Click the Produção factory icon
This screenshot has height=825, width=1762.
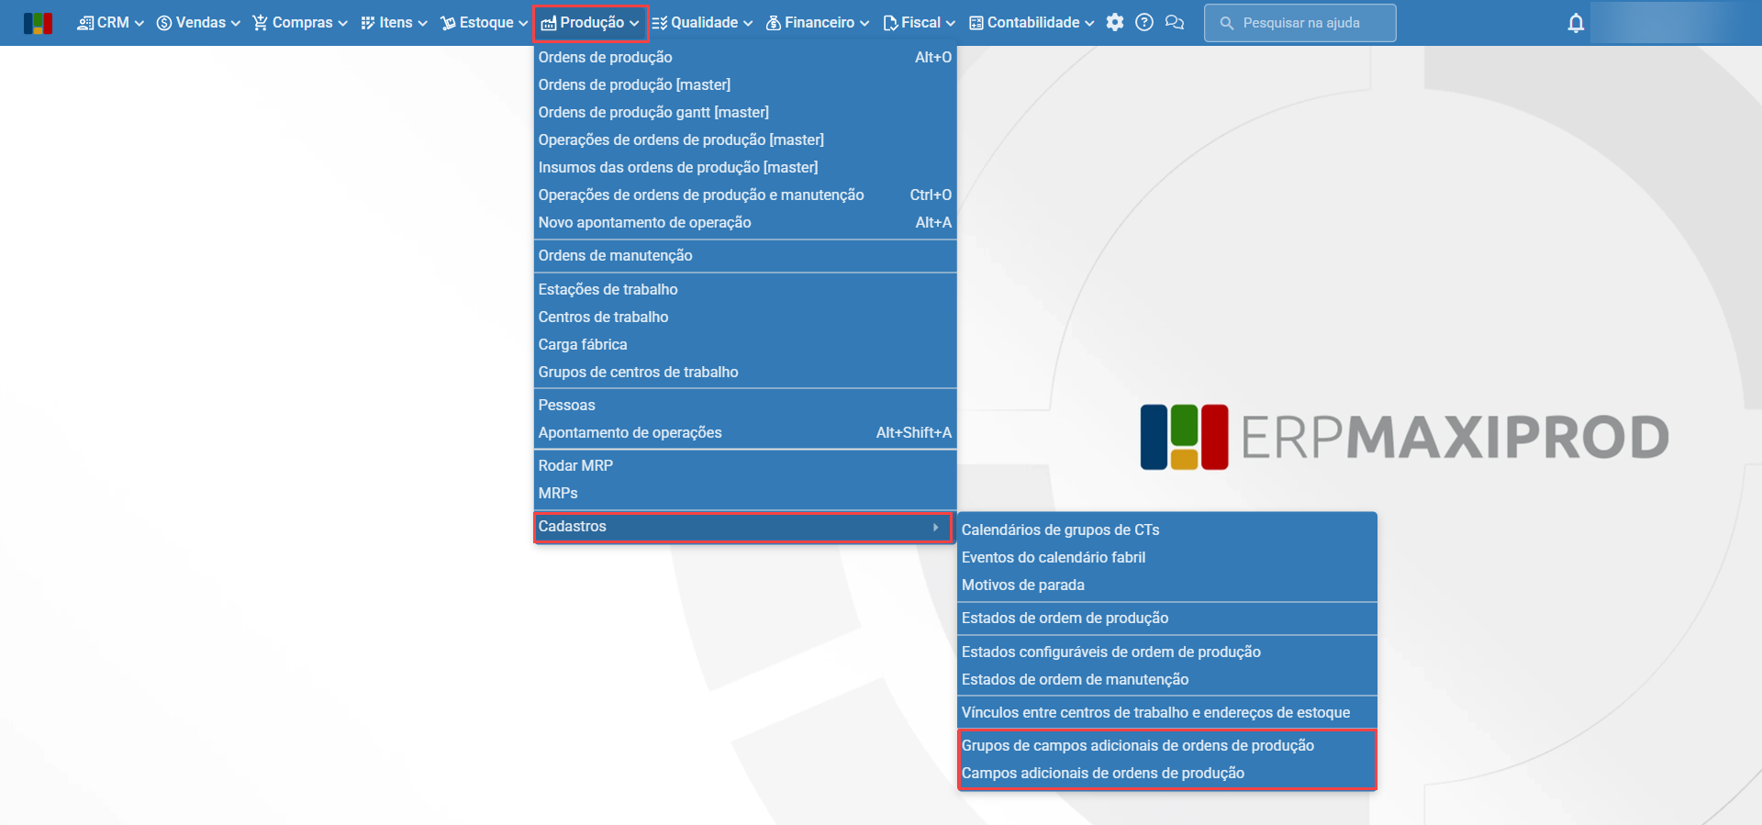click(549, 23)
